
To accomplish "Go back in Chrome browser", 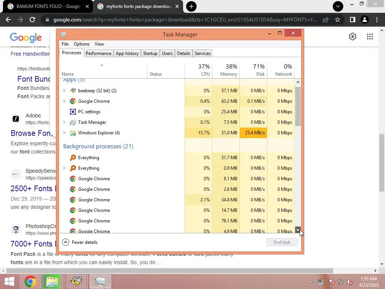I will pos(8,20).
